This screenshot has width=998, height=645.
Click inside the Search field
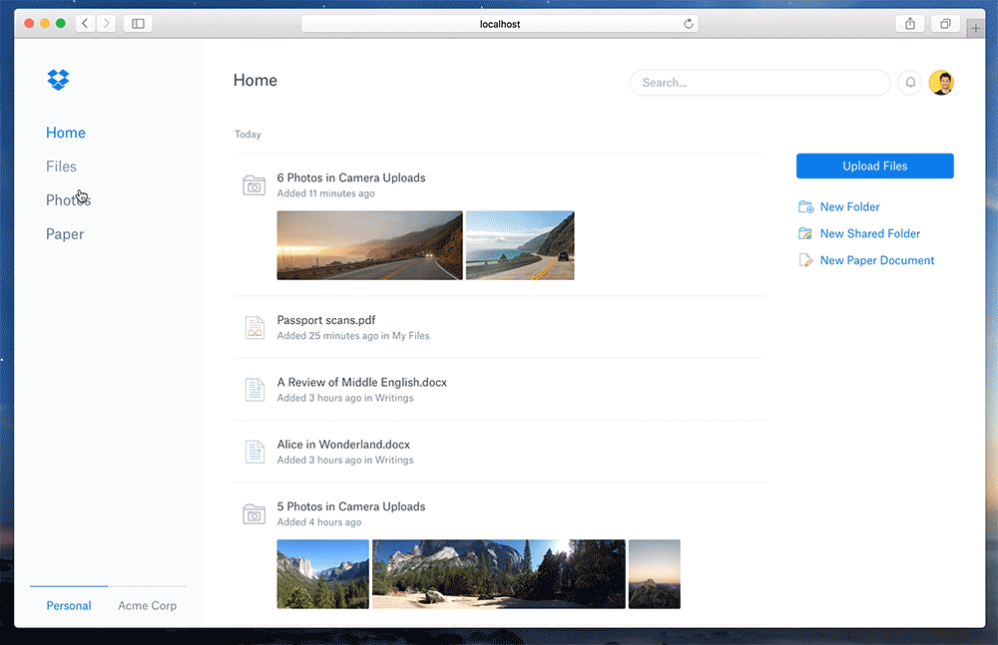759,83
